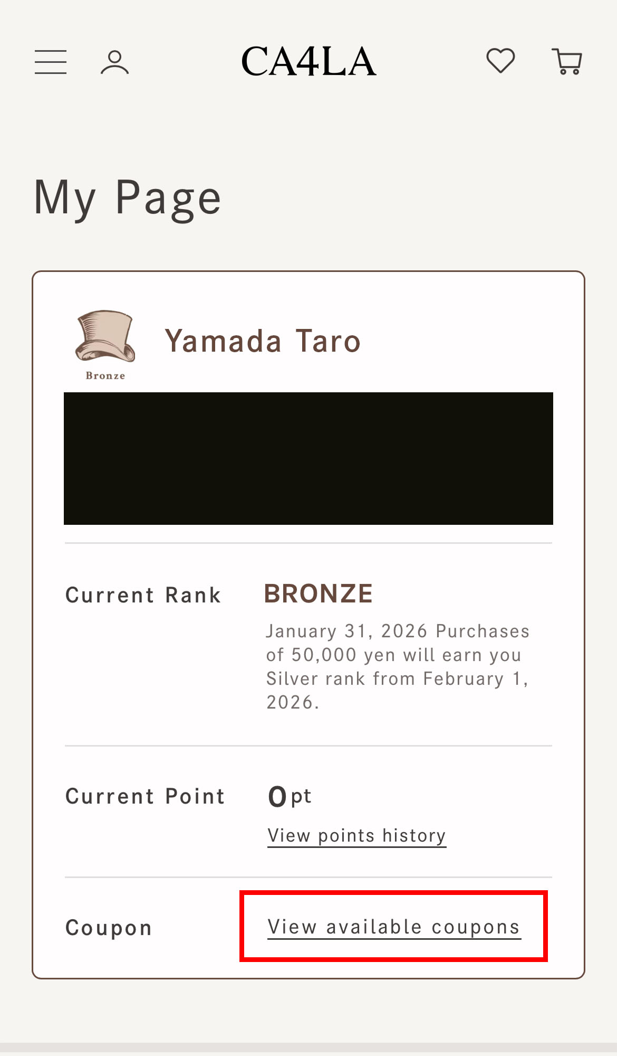
Task: Open the View available coupons link
Action: tap(394, 927)
